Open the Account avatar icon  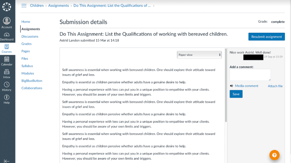click(7, 21)
